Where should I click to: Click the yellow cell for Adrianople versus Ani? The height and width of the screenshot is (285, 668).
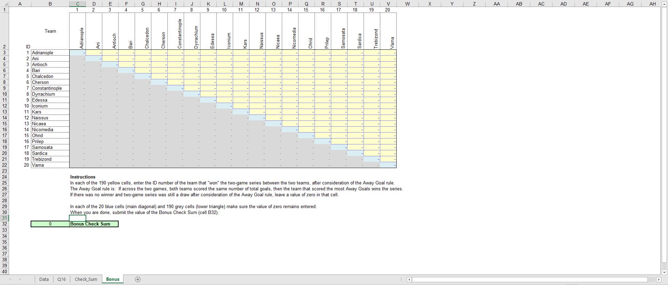(x=94, y=53)
